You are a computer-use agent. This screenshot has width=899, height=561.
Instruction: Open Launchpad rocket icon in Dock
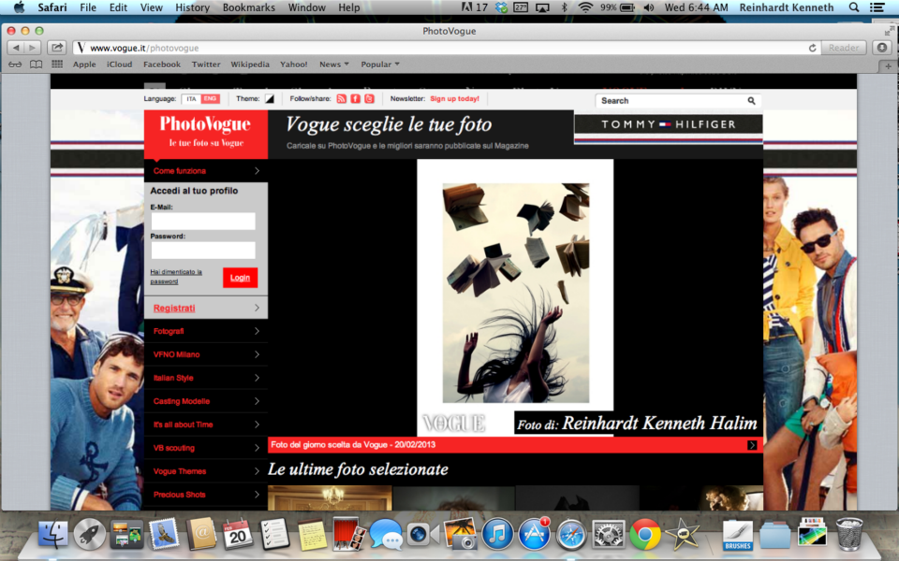click(90, 534)
